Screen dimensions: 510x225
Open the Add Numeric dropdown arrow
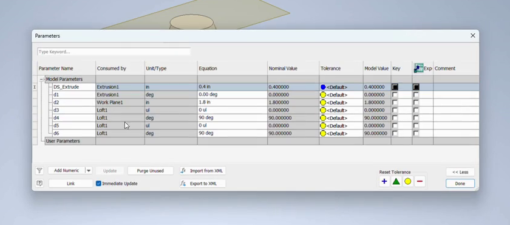pos(89,171)
